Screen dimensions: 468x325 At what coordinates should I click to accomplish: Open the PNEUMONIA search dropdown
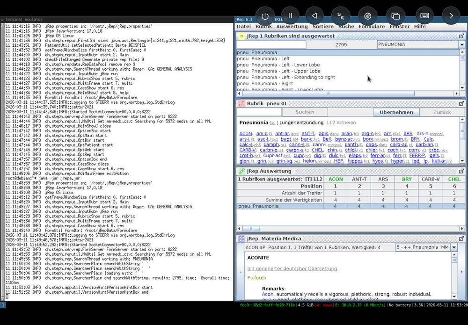[461, 45]
